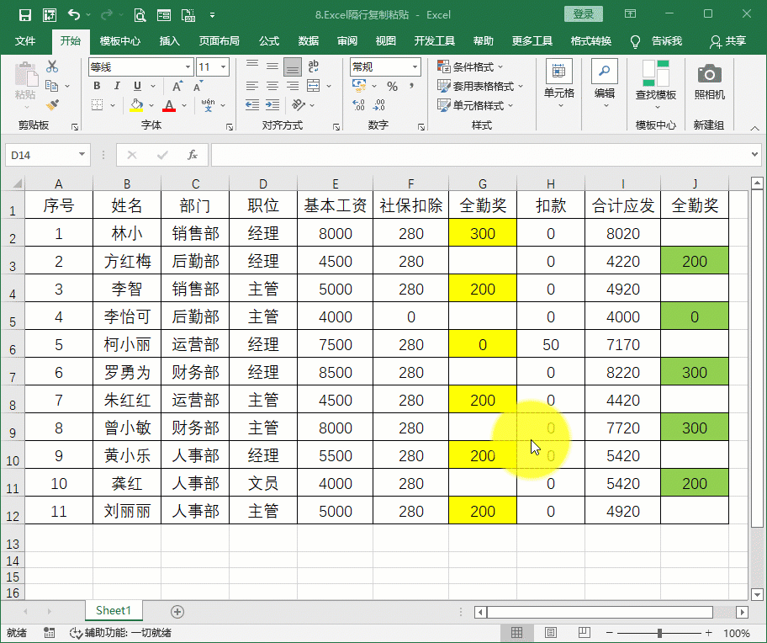Click the 共享 share button
767x643 pixels.
pos(727,41)
